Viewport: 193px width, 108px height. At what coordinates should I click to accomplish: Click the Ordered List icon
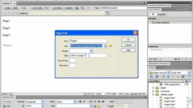pyautogui.click(x=95, y=101)
